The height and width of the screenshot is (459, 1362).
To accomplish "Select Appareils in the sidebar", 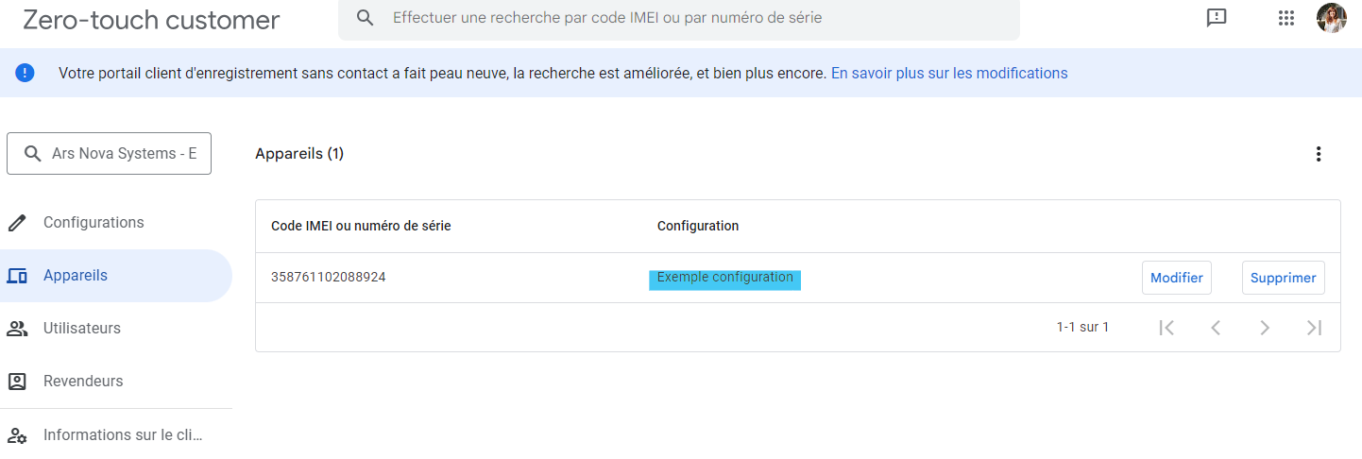I will (76, 276).
